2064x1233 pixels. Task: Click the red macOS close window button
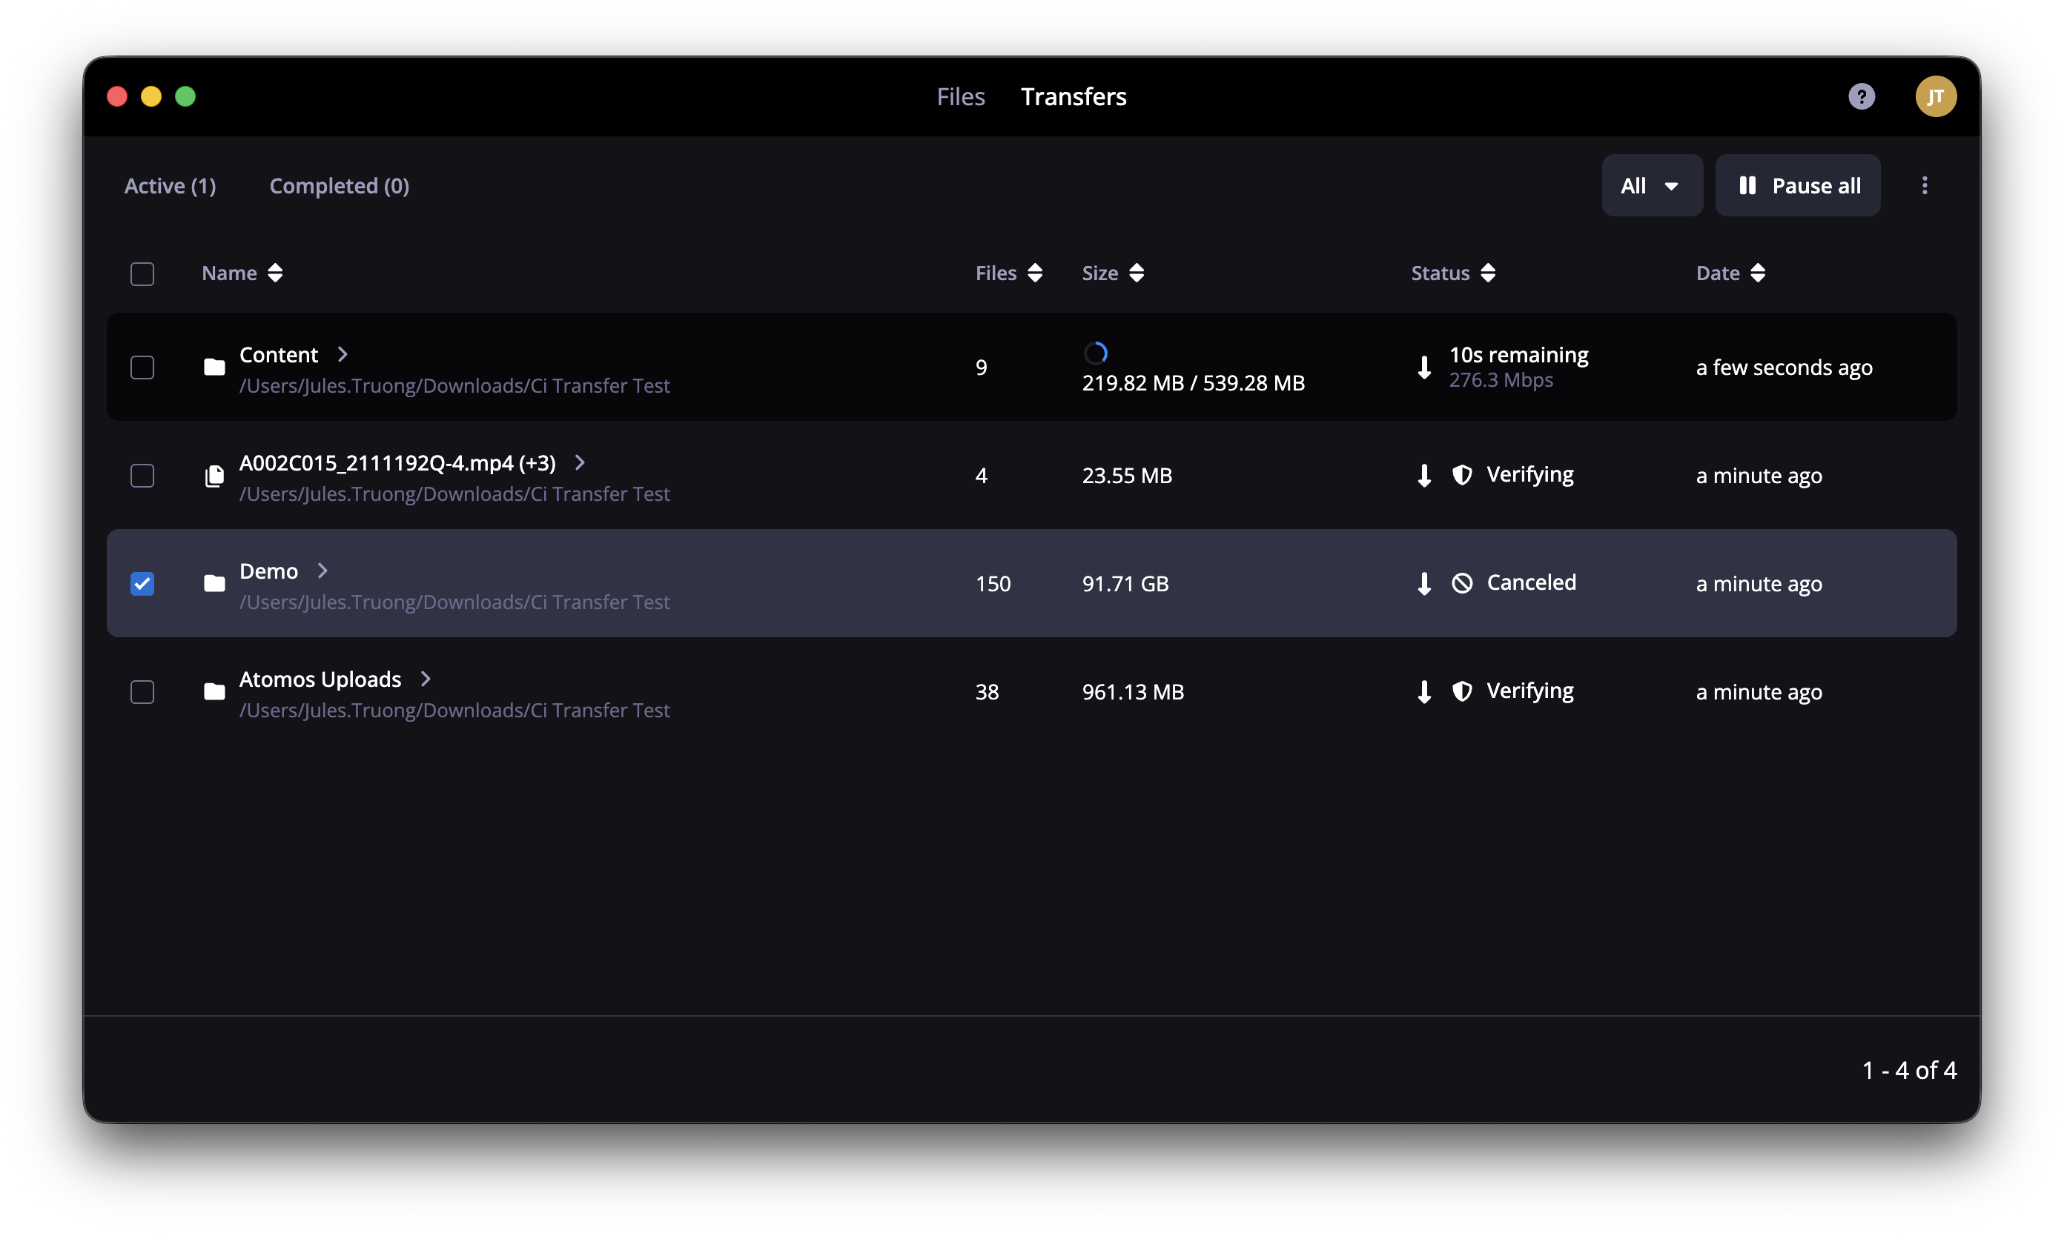point(117,96)
